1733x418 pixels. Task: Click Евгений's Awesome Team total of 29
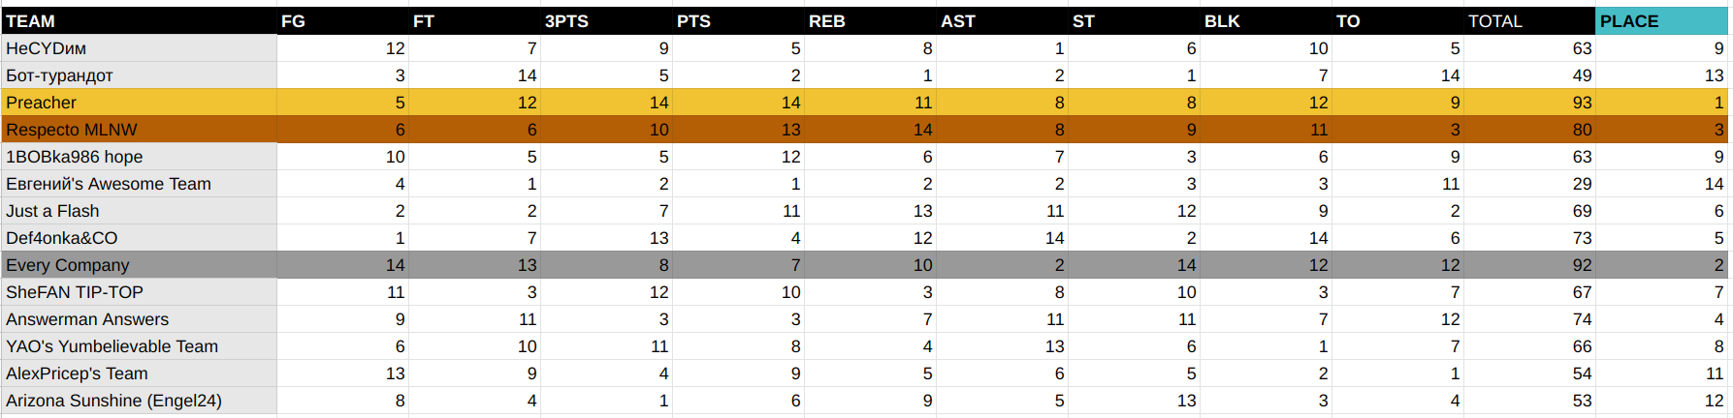pos(1529,184)
